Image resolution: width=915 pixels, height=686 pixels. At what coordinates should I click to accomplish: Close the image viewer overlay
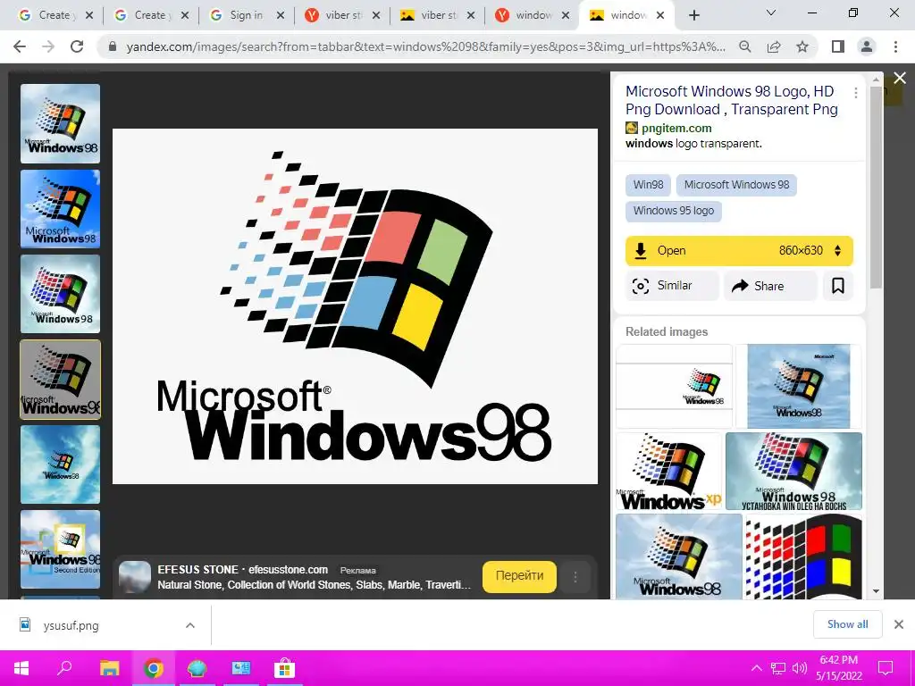click(x=900, y=79)
